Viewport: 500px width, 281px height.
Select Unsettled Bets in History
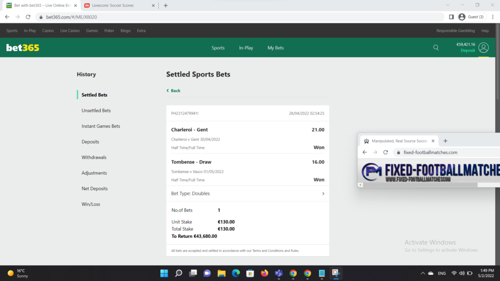(x=96, y=110)
